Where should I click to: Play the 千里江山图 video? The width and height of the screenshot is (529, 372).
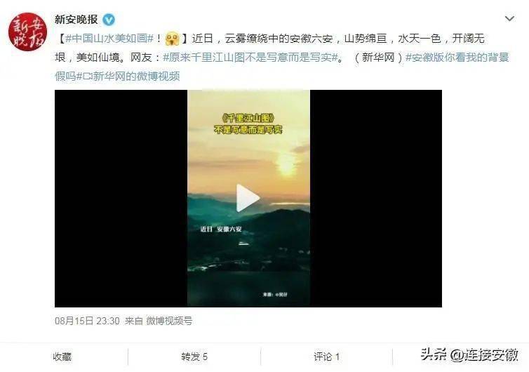248,198
